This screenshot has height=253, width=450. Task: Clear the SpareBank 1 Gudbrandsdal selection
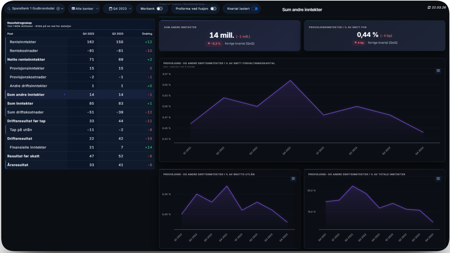tap(58, 9)
